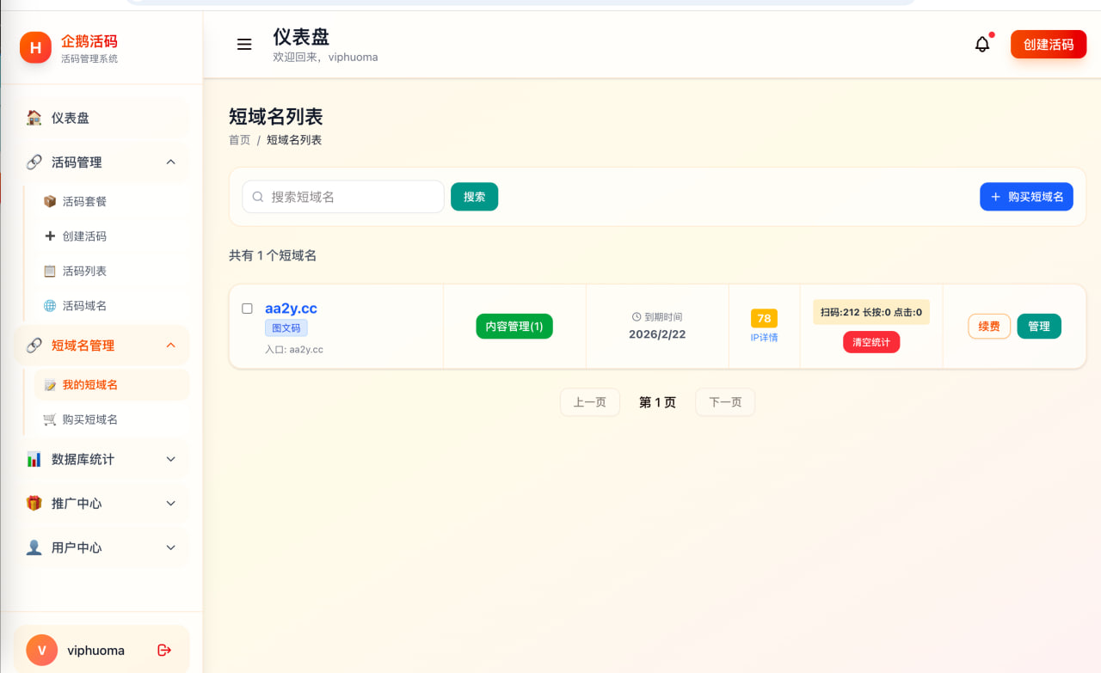This screenshot has width=1101, height=673.
Task: Check the checkbox beside aa2y.cc
Action: (247, 308)
